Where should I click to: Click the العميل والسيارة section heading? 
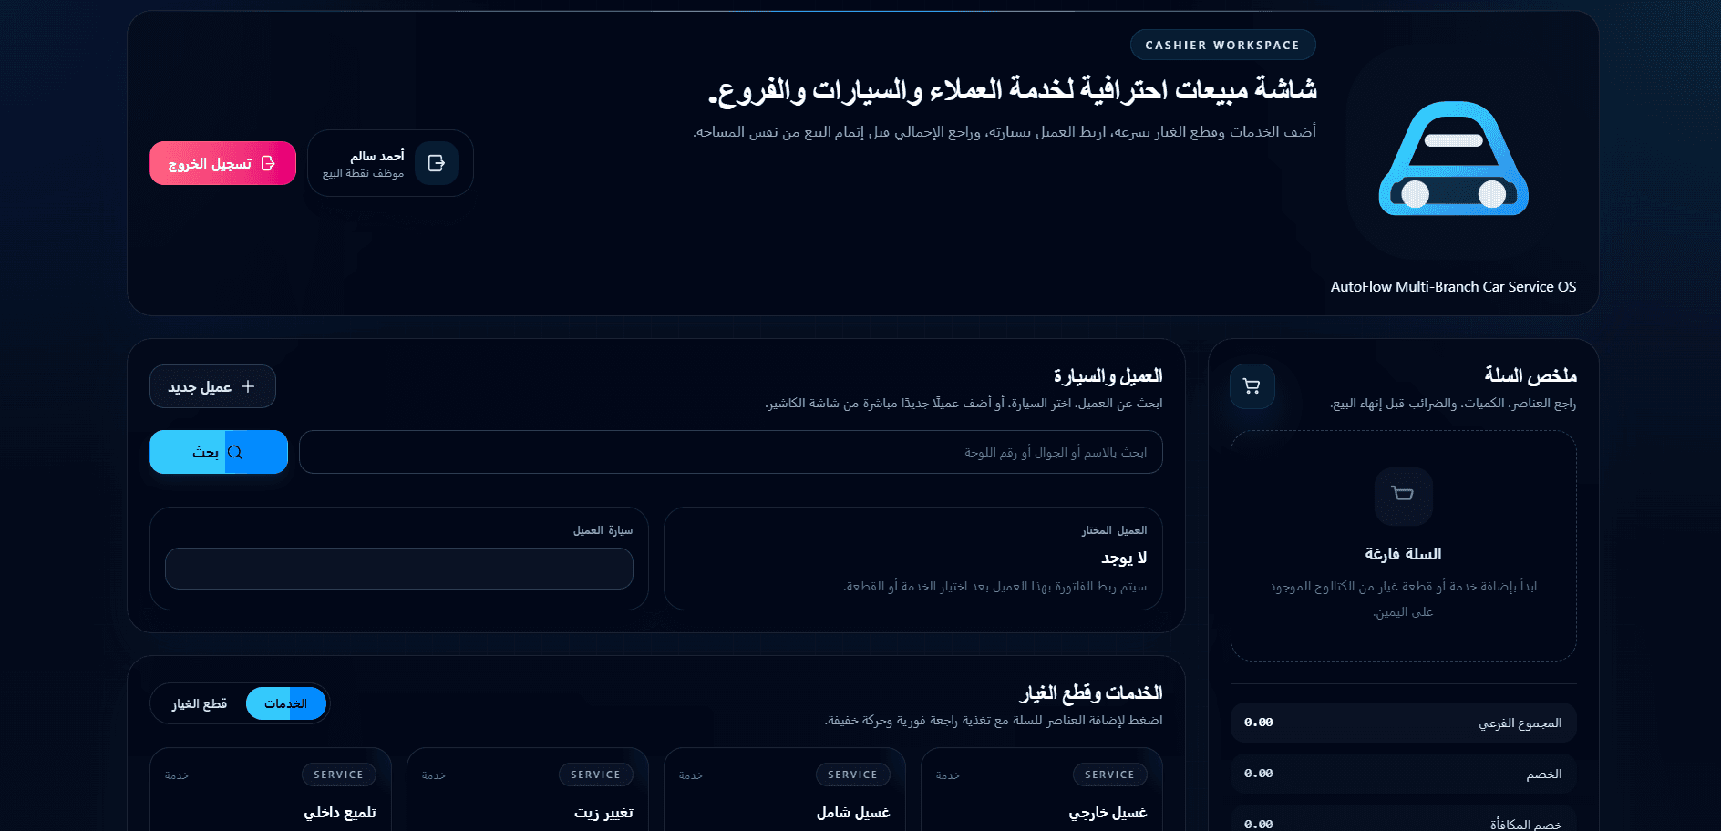click(x=1108, y=375)
